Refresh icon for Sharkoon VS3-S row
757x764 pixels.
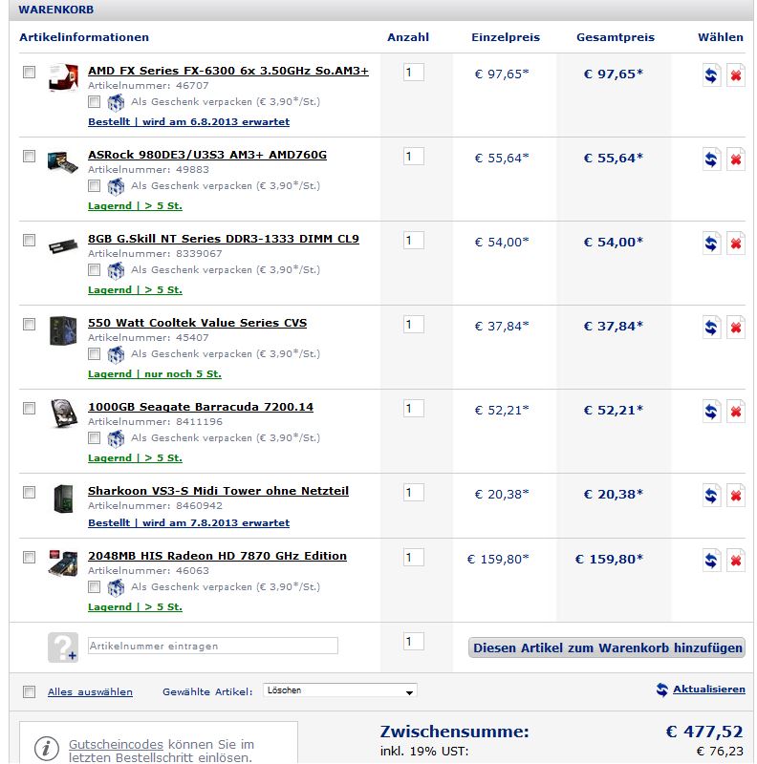point(711,495)
